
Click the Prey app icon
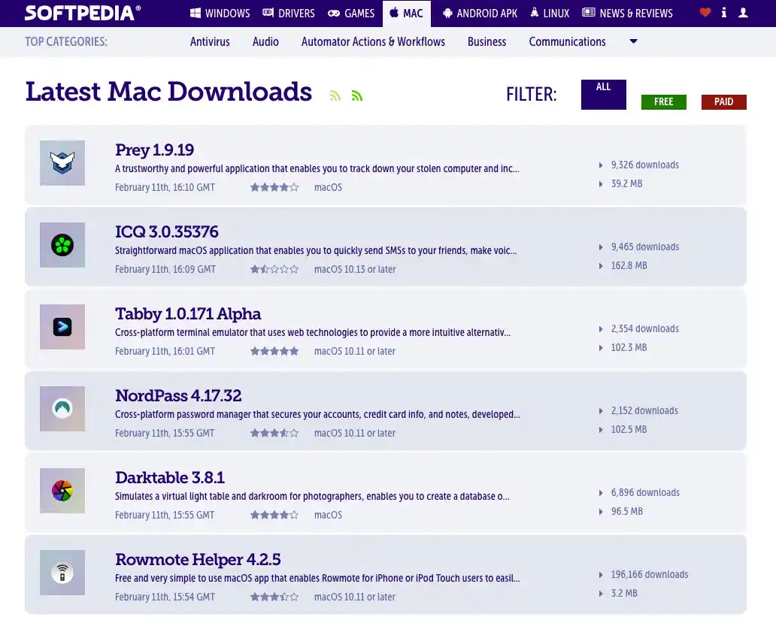(62, 163)
